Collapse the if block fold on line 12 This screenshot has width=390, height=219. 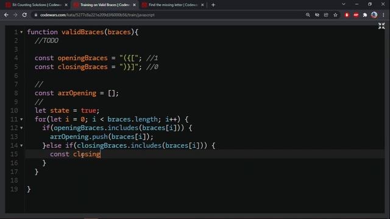[x=21, y=128]
